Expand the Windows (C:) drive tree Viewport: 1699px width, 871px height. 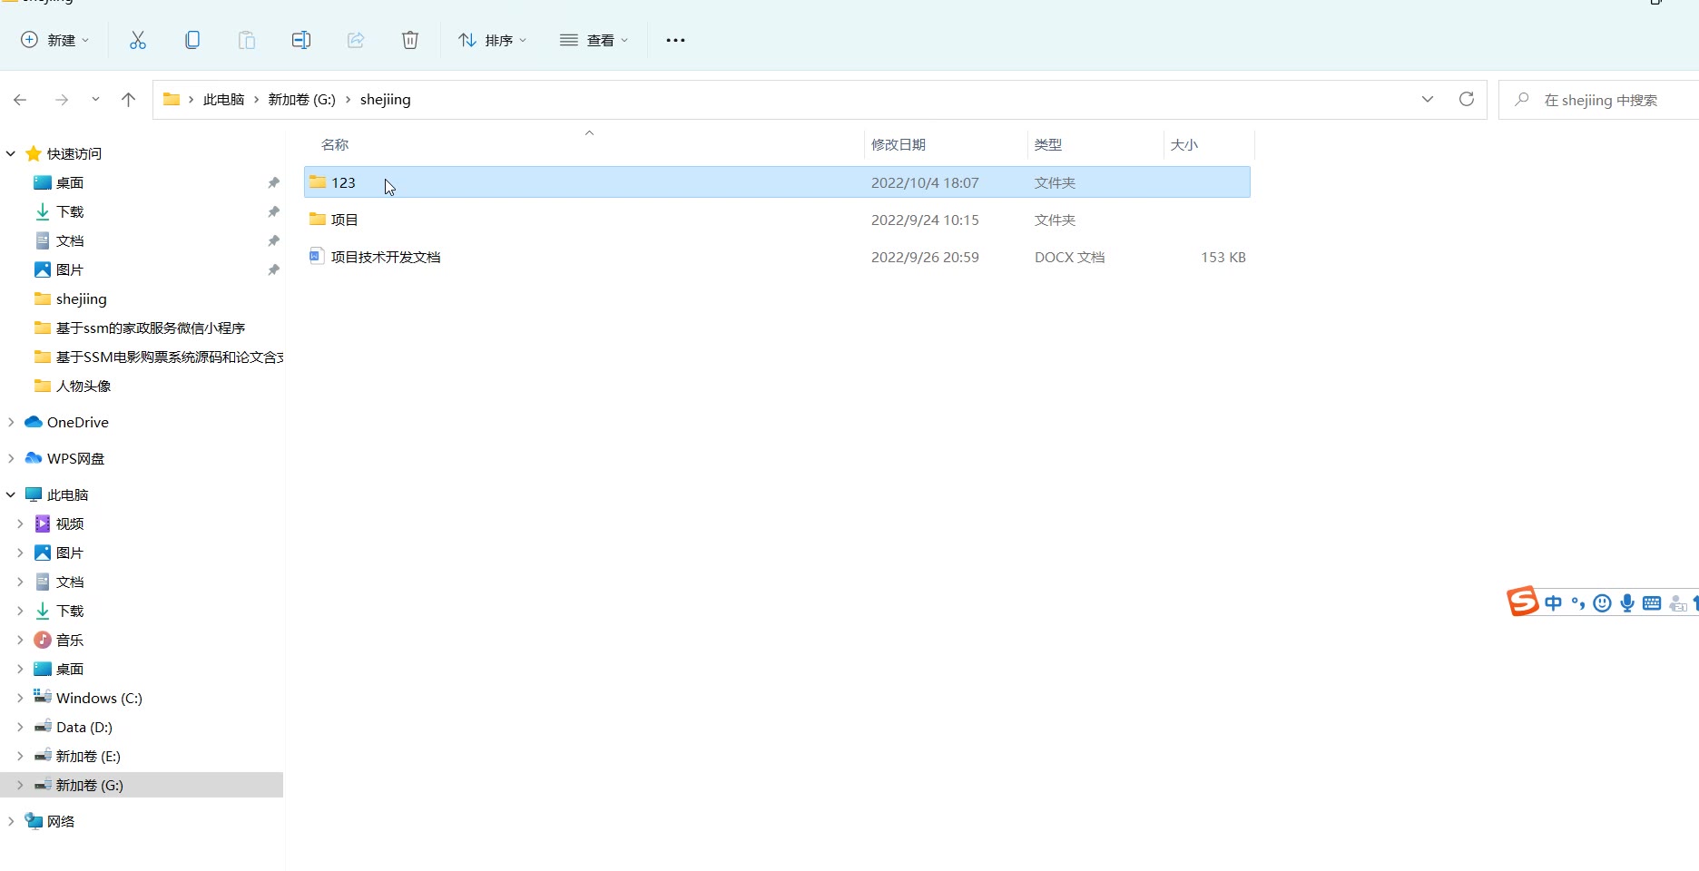20,698
